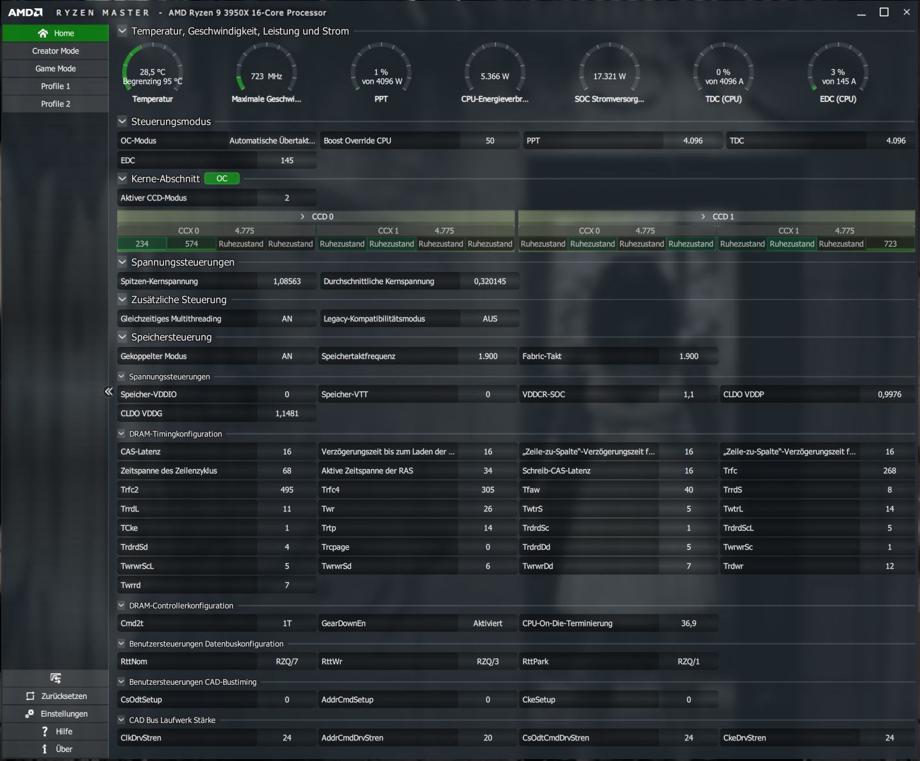Switch to Creator Mode

coord(56,51)
